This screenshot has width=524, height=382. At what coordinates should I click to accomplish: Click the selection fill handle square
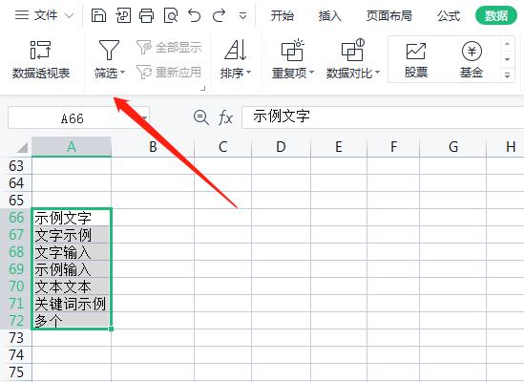(x=111, y=329)
